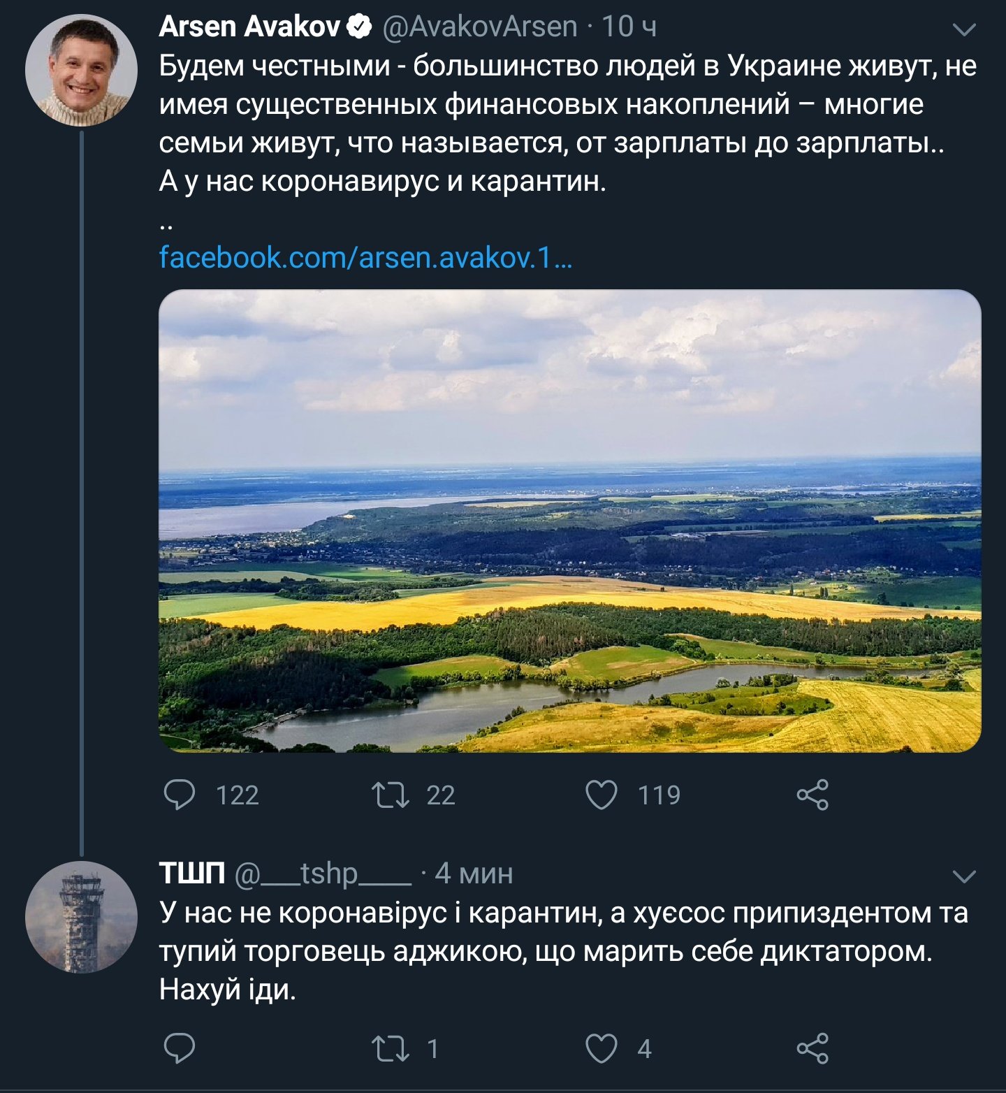The height and width of the screenshot is (1093, 1006).
Task: Open the @AvakovArsen handle
Action: click(x=480, y=27)
